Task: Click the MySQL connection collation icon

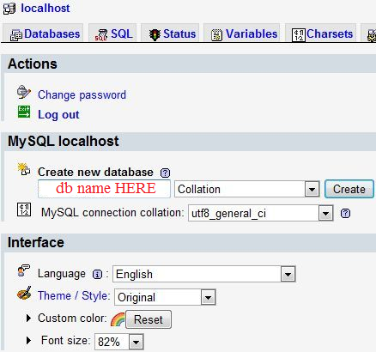Action: pyautogui.click(x=24, y=209)
